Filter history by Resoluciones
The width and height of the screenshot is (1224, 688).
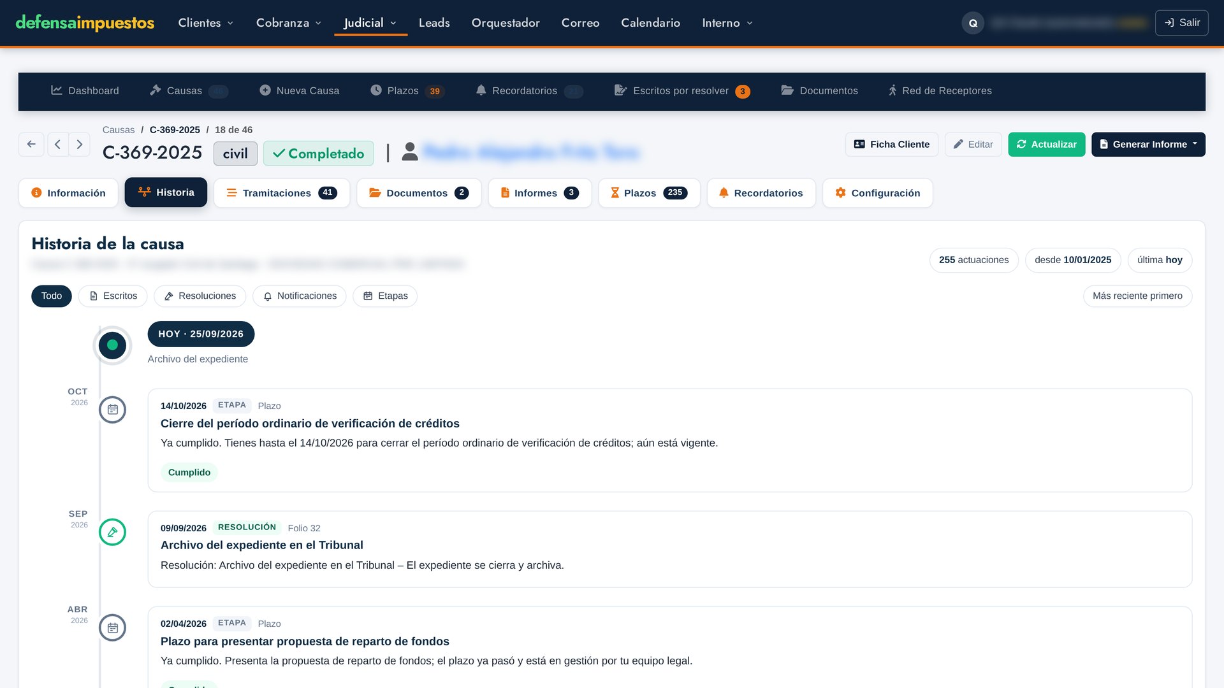(x=200, y=296)
